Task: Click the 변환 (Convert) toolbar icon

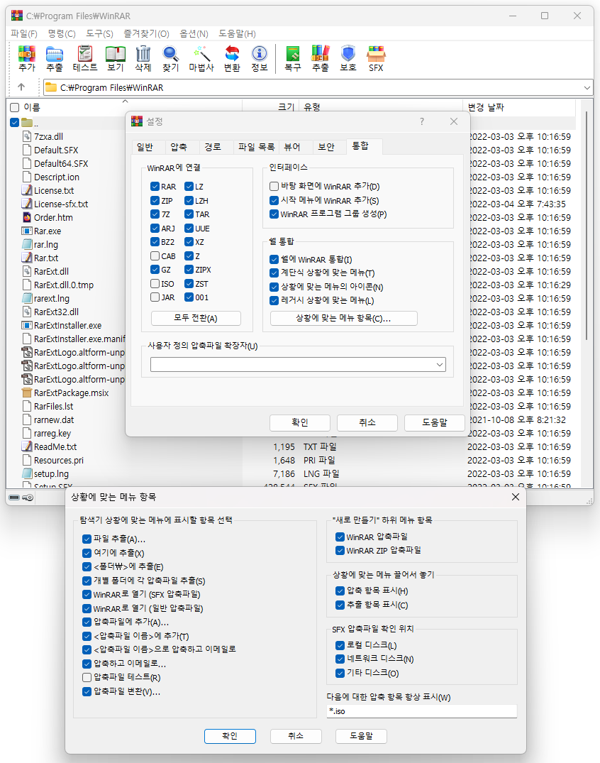Action: point(232,58)
